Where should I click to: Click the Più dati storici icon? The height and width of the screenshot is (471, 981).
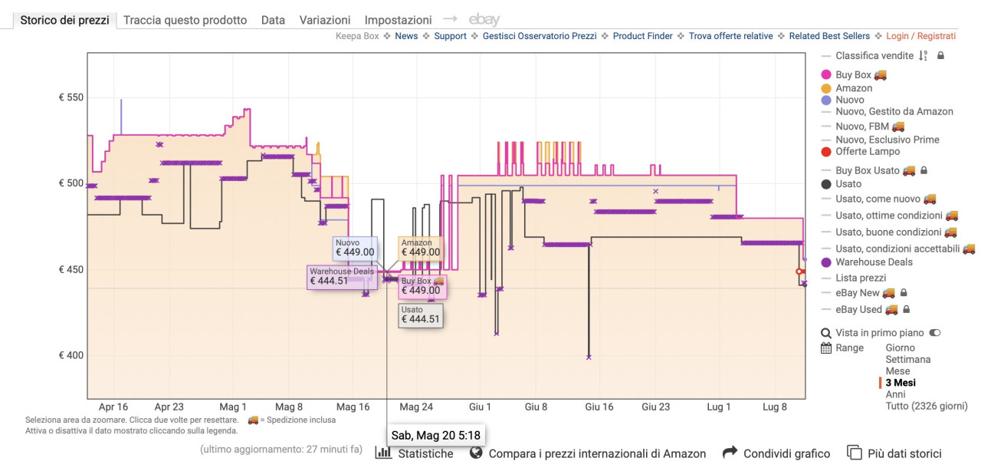coord(855,453)
